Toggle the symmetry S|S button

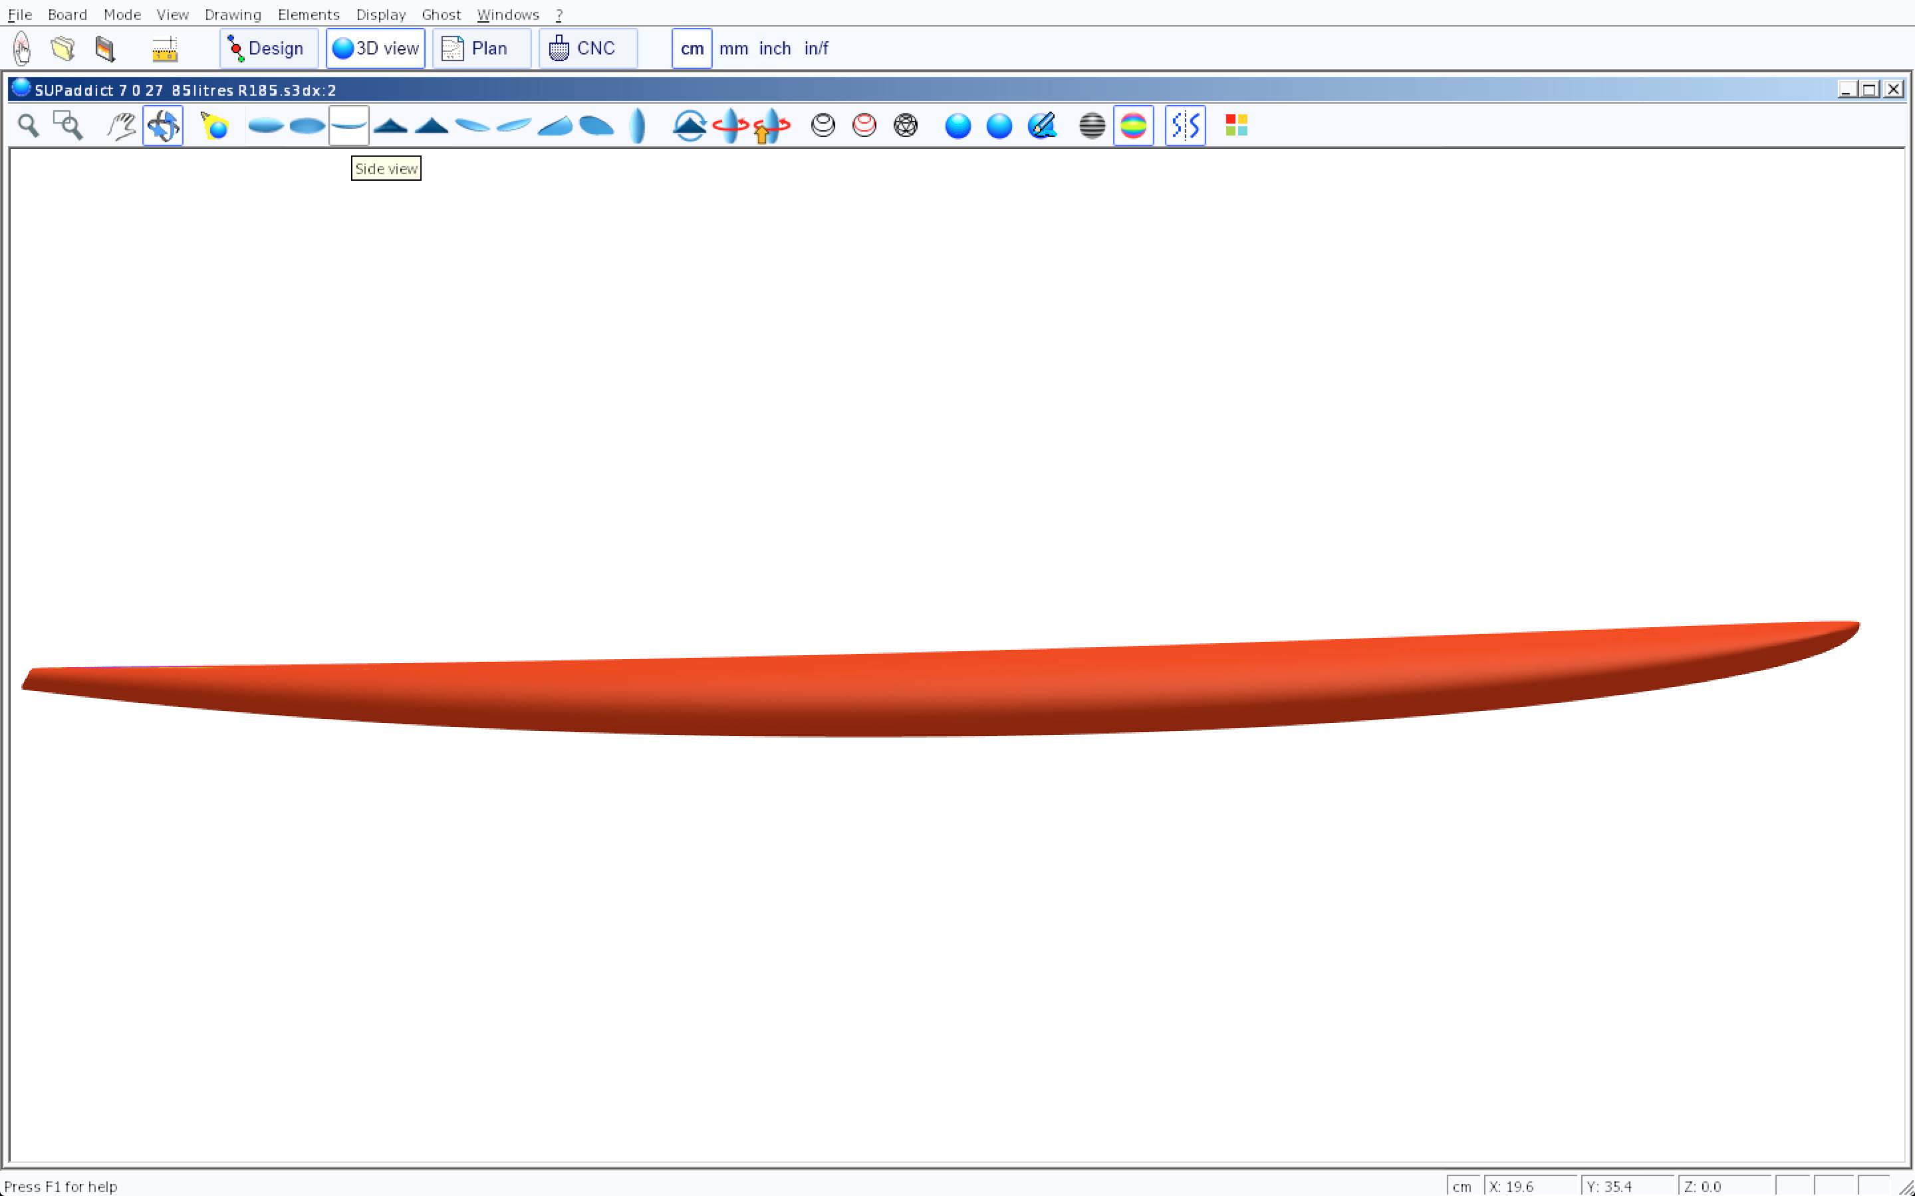coord(1185,126)
